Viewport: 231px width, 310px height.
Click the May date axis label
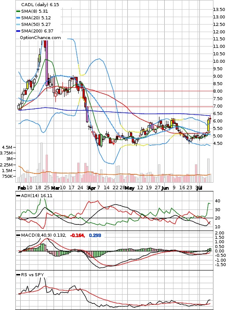[x=130, y=188]
